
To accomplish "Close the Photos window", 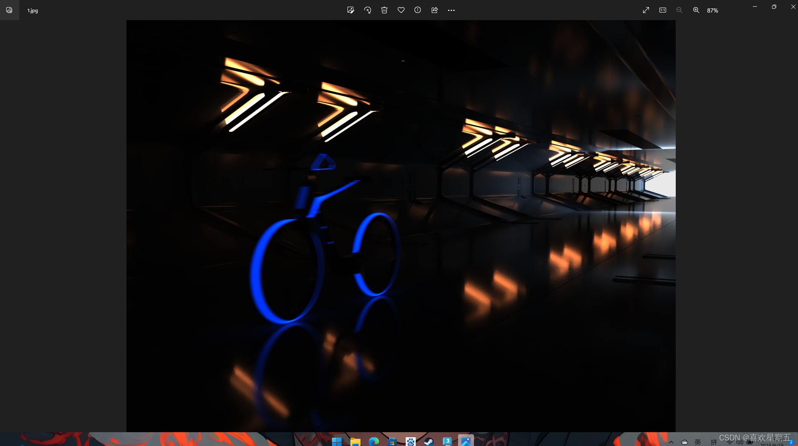I will [x=793, y=7].
